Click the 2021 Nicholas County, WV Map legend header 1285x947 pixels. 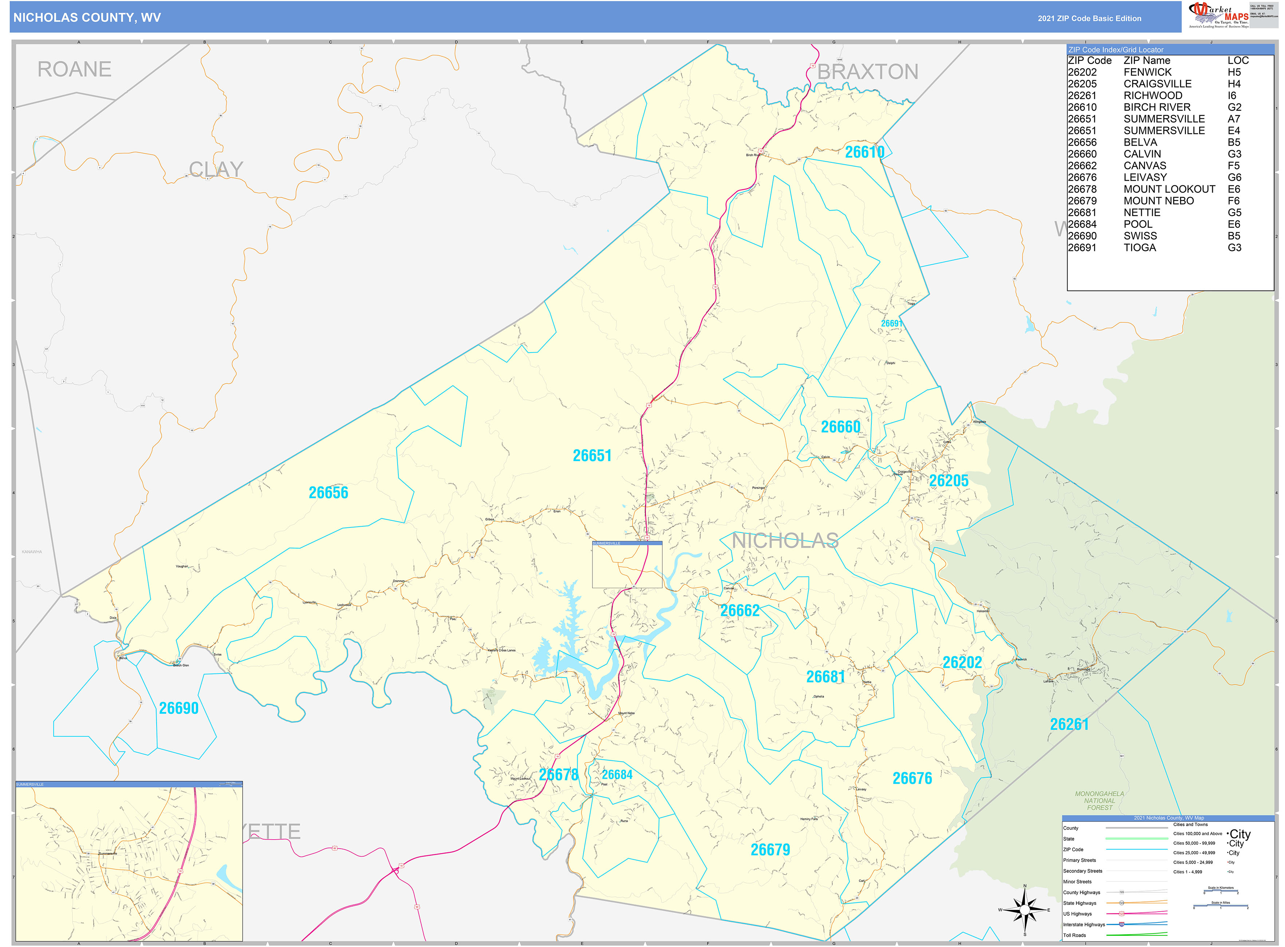[x=1168, y=818]
